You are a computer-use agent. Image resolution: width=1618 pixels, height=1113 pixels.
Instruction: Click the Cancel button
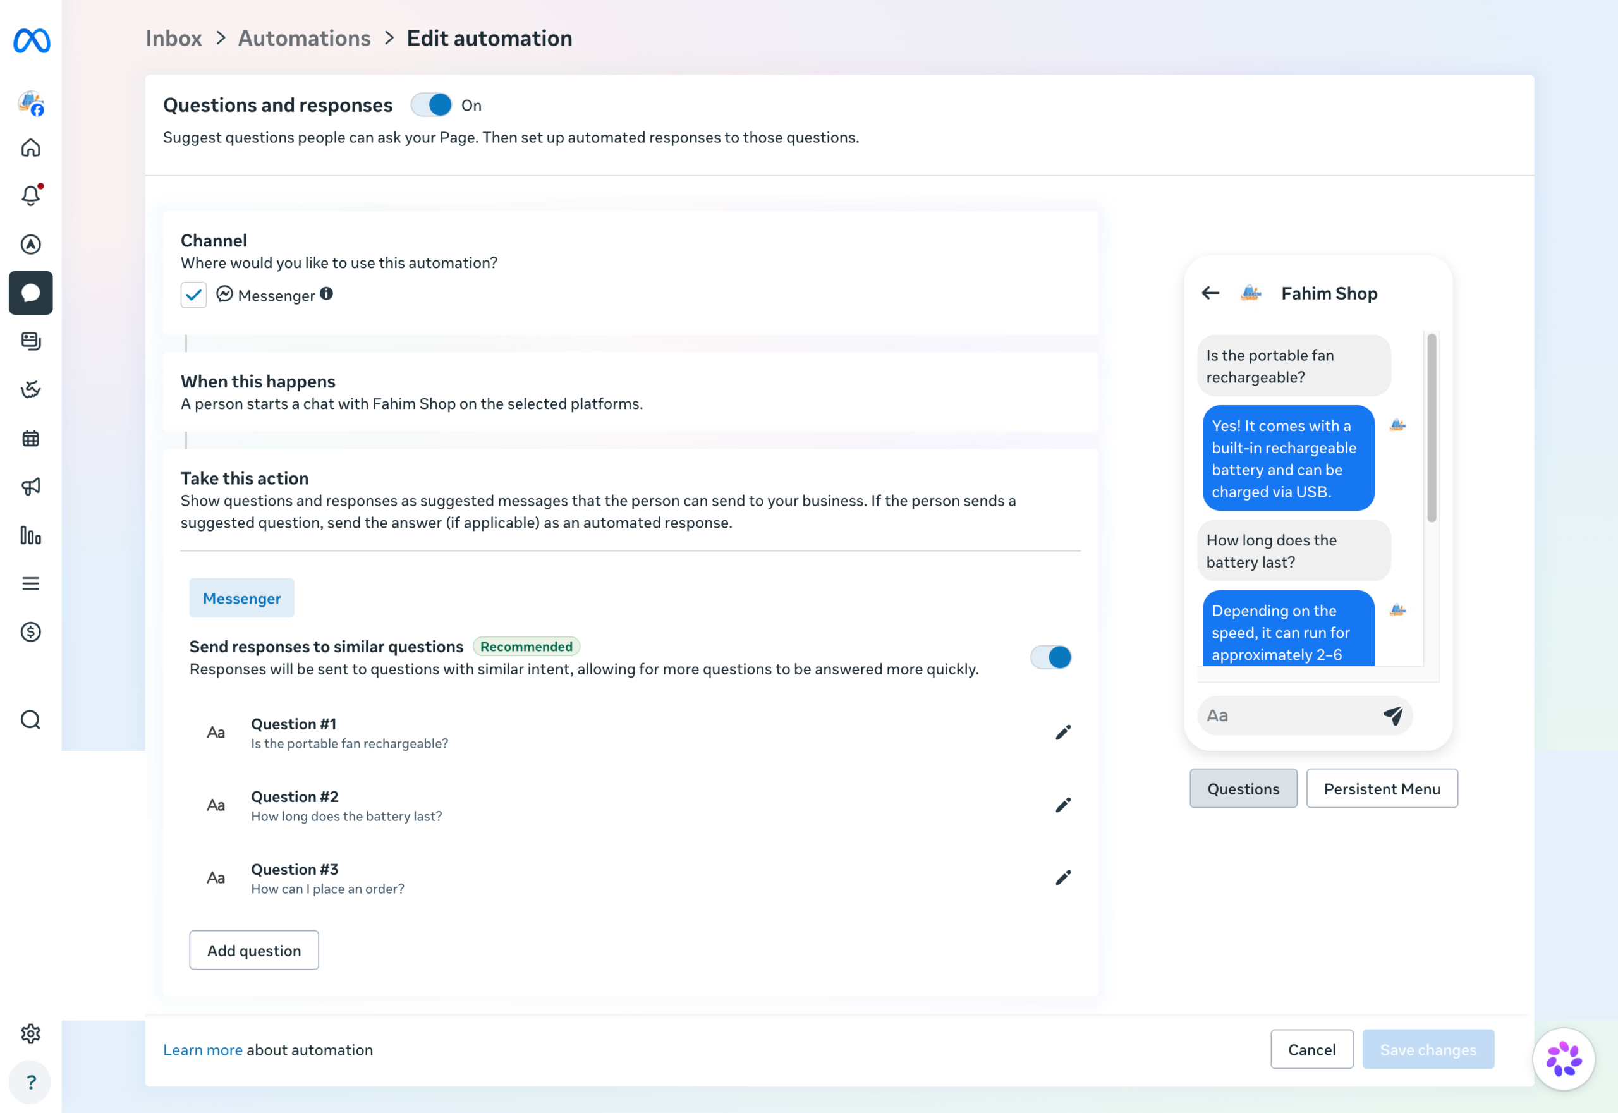tap(1312, 1049)
